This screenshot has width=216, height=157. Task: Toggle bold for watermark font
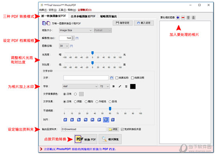pos(113,86)
